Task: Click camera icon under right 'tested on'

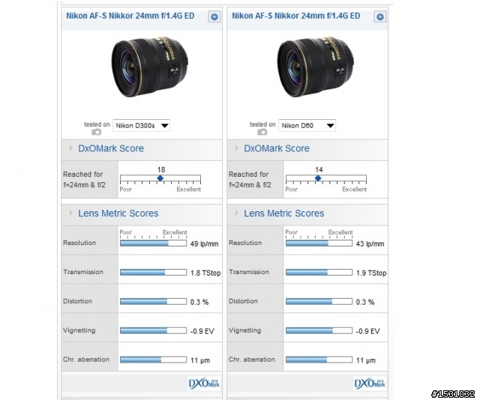Action: coord(262,132)
